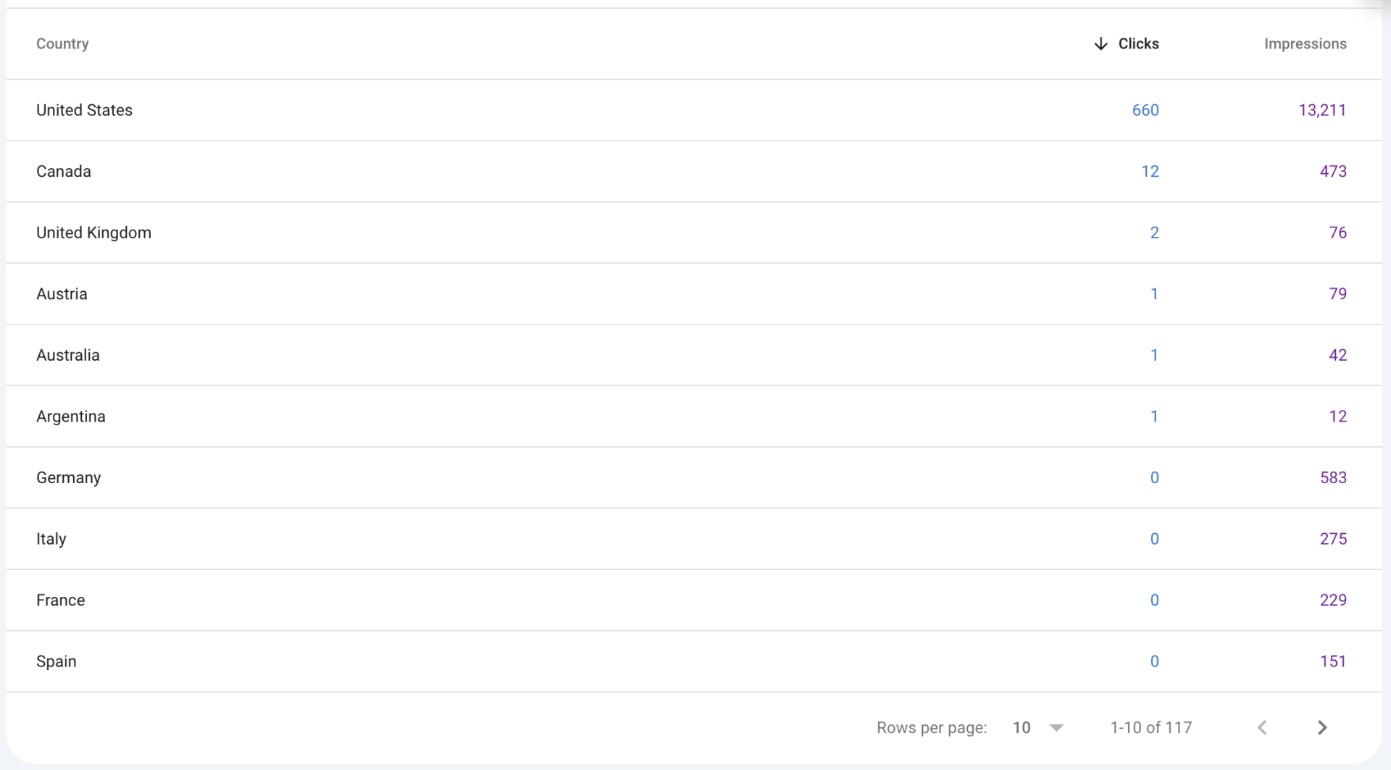Open the rows per page dropdown
Screen dimensions: 1391x770
(1038, 727)
